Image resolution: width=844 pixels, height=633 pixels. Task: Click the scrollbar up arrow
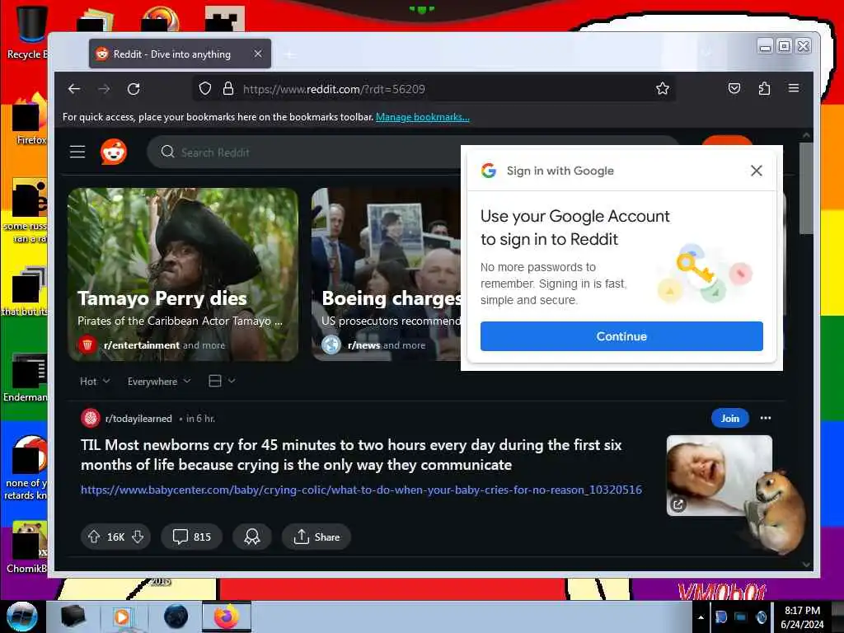coord(806,135)
